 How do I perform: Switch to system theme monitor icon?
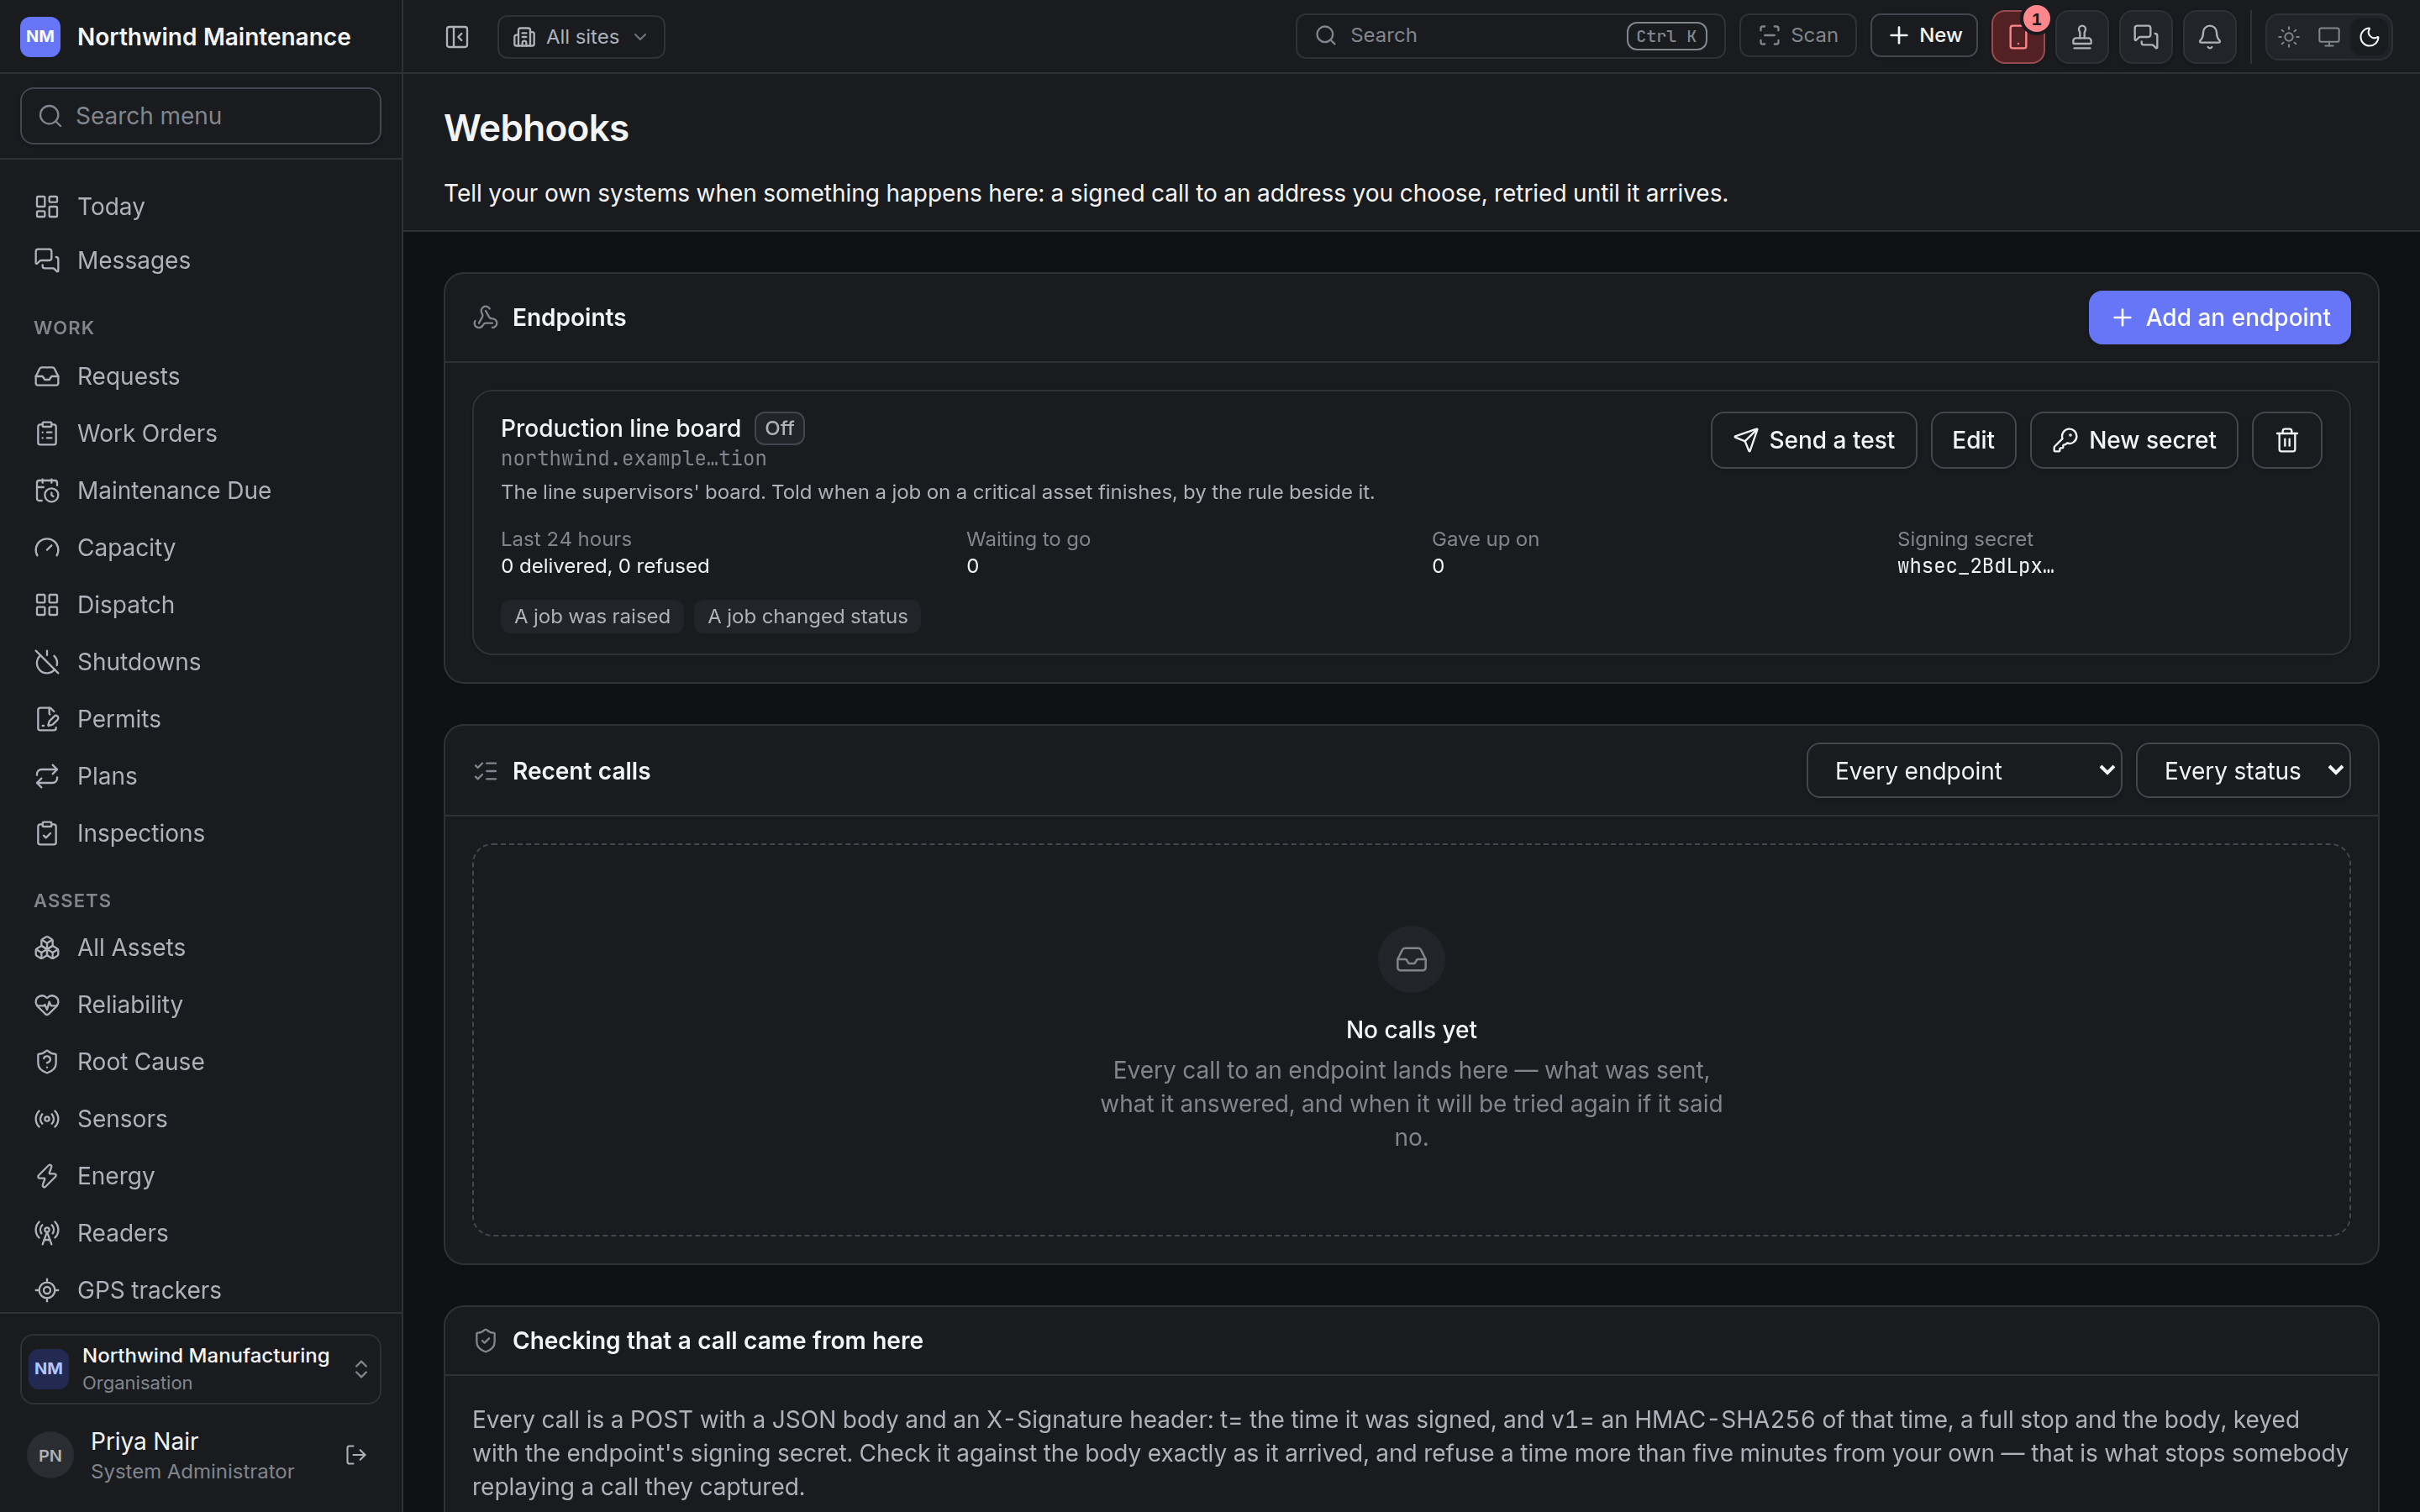click(x=2329, y=37)
